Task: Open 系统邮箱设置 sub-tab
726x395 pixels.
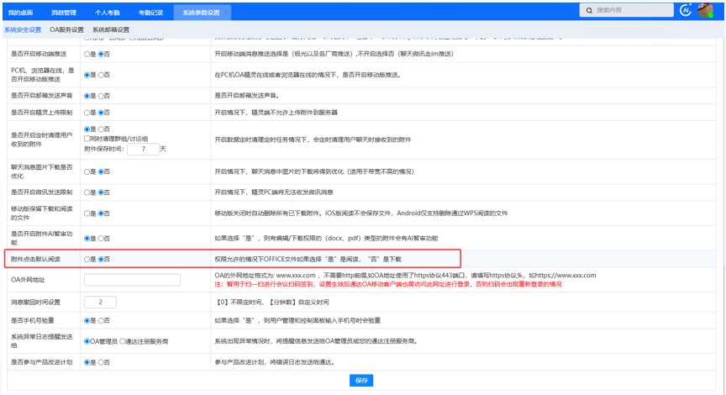Action: pos(111,29)
